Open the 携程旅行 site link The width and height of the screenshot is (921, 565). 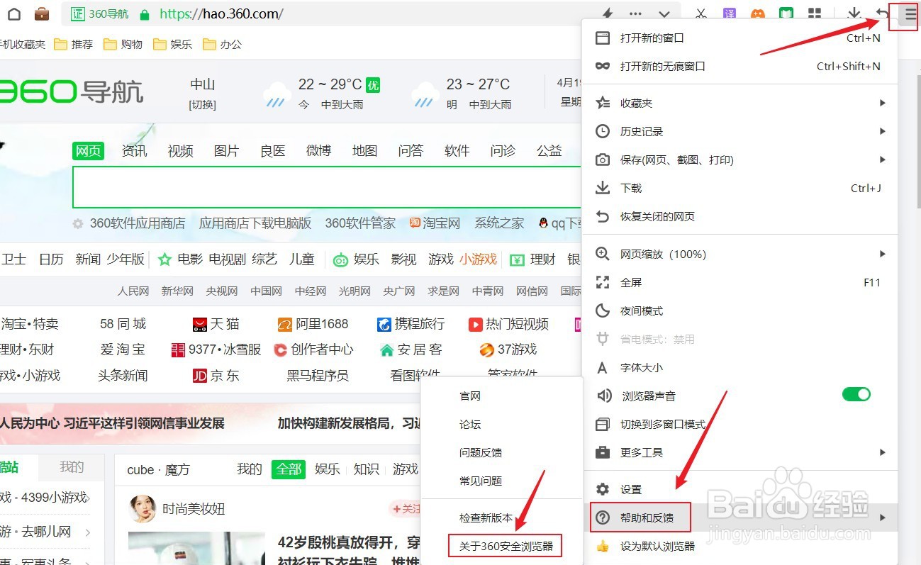(x=411, y=324)
